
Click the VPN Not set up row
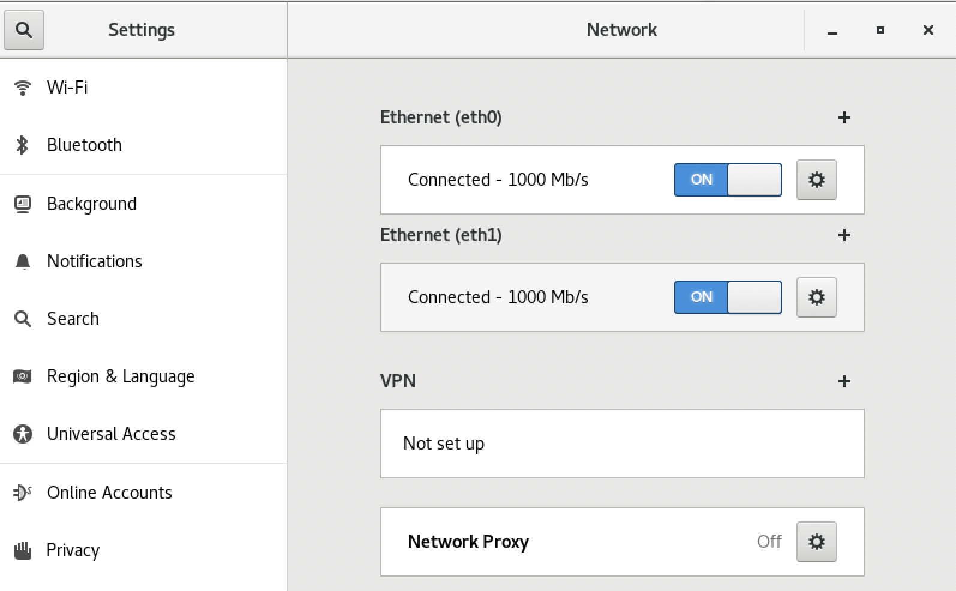pos(622,444)
